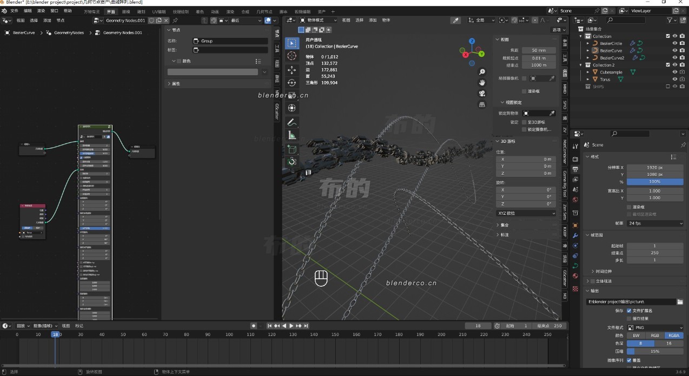This screenshot has height=376, width=689.
Task: Select the Add Cube tool
Action: (x=292, y=149)
